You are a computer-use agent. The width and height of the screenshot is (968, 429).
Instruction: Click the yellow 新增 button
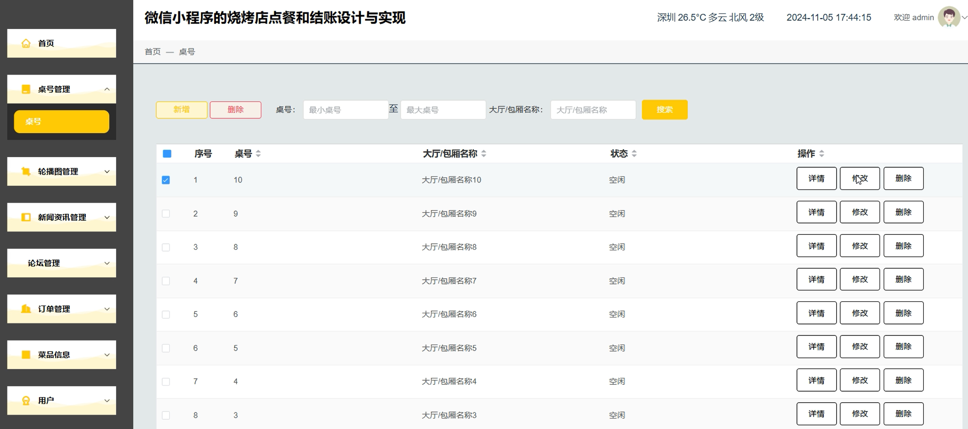[x=182, y=110]
